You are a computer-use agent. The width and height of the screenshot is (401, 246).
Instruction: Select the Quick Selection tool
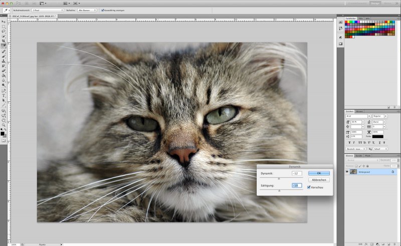pyautogui.click(x=4, y=36)
